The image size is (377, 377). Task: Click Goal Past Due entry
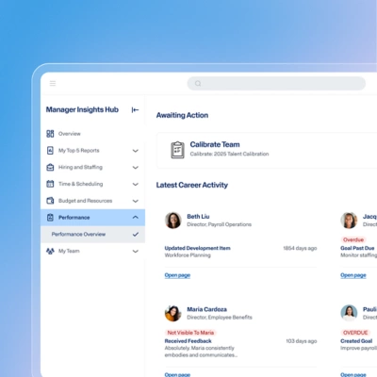[357, 248]
